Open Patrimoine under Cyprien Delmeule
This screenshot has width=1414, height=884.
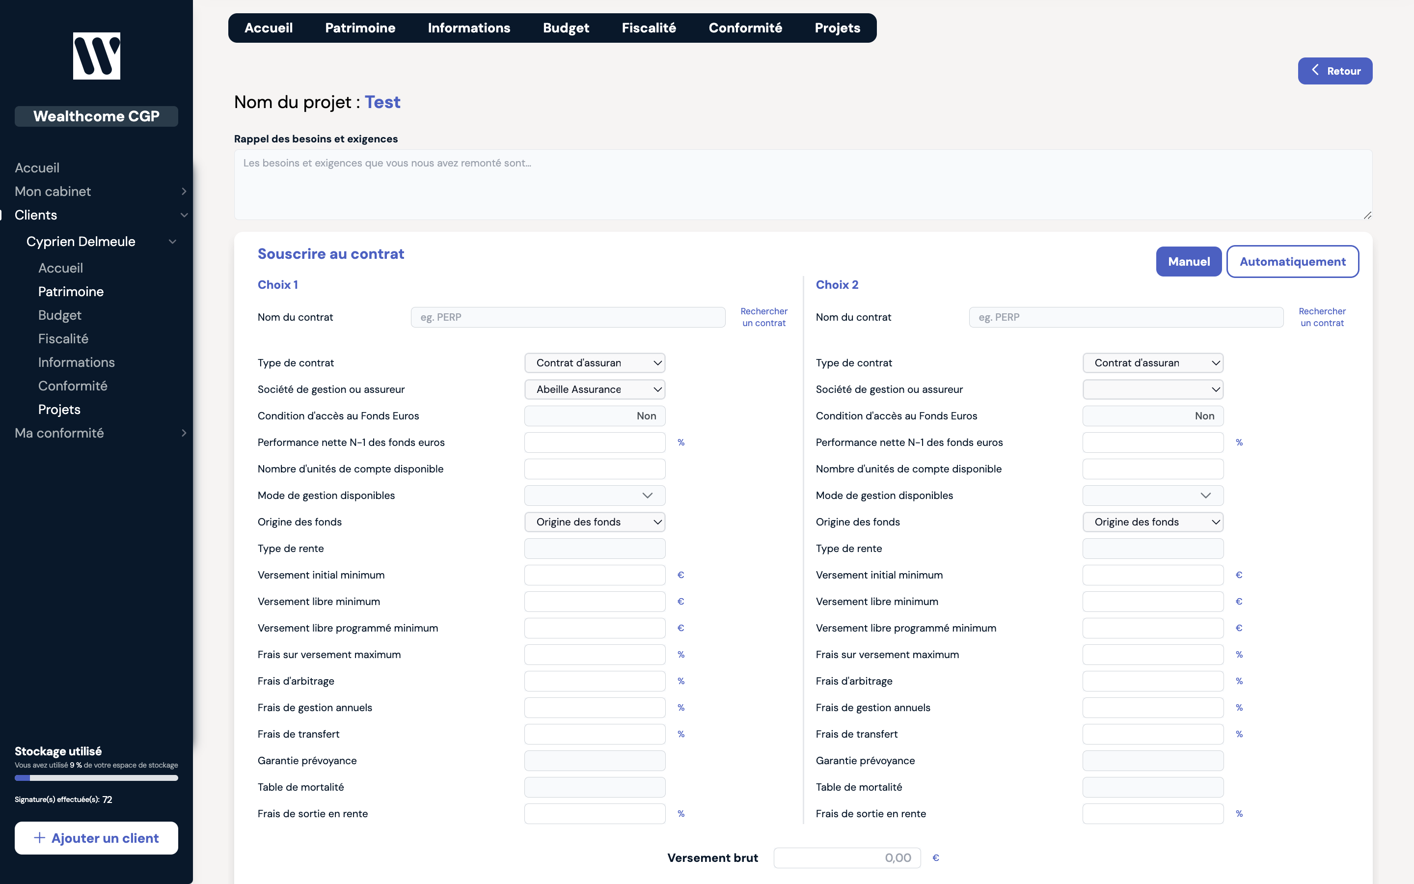71,291
